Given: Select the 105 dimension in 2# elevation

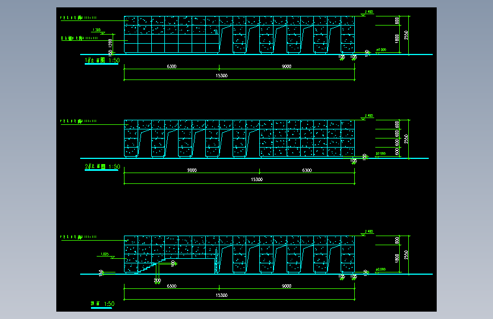Looking at the screenshot, I should (x=354, y=161).
